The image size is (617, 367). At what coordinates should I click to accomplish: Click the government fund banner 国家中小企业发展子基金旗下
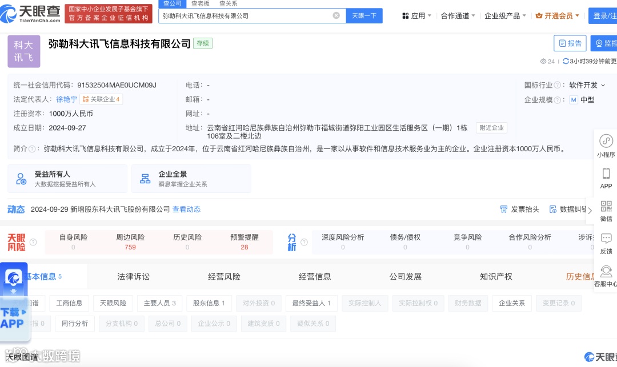(109, 14)
